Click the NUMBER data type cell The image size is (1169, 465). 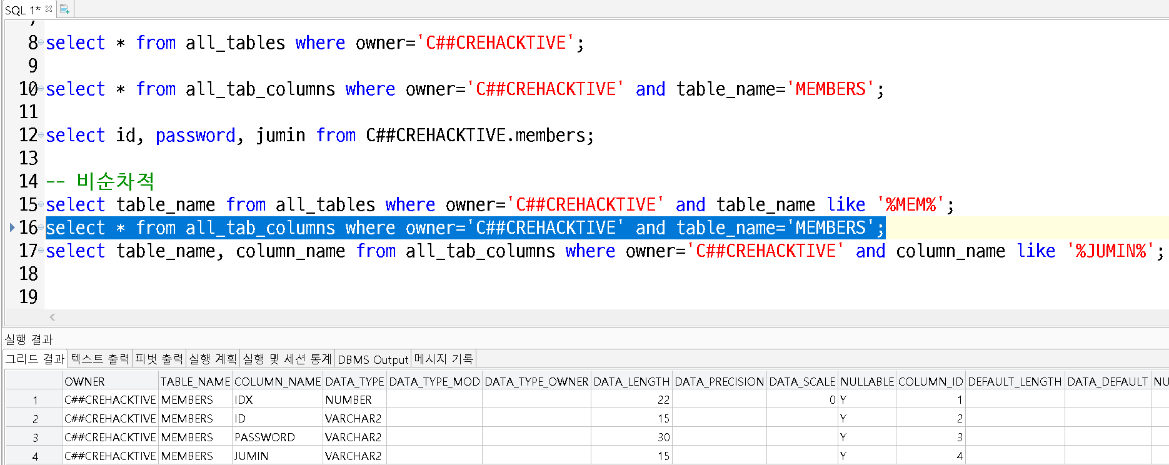point(354,400)
